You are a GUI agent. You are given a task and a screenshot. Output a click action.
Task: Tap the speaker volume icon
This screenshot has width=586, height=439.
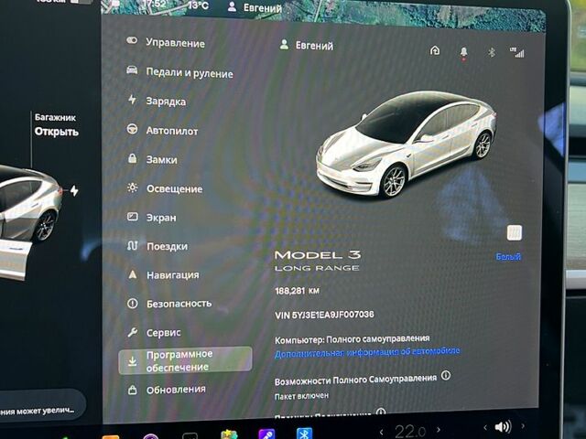502,427
